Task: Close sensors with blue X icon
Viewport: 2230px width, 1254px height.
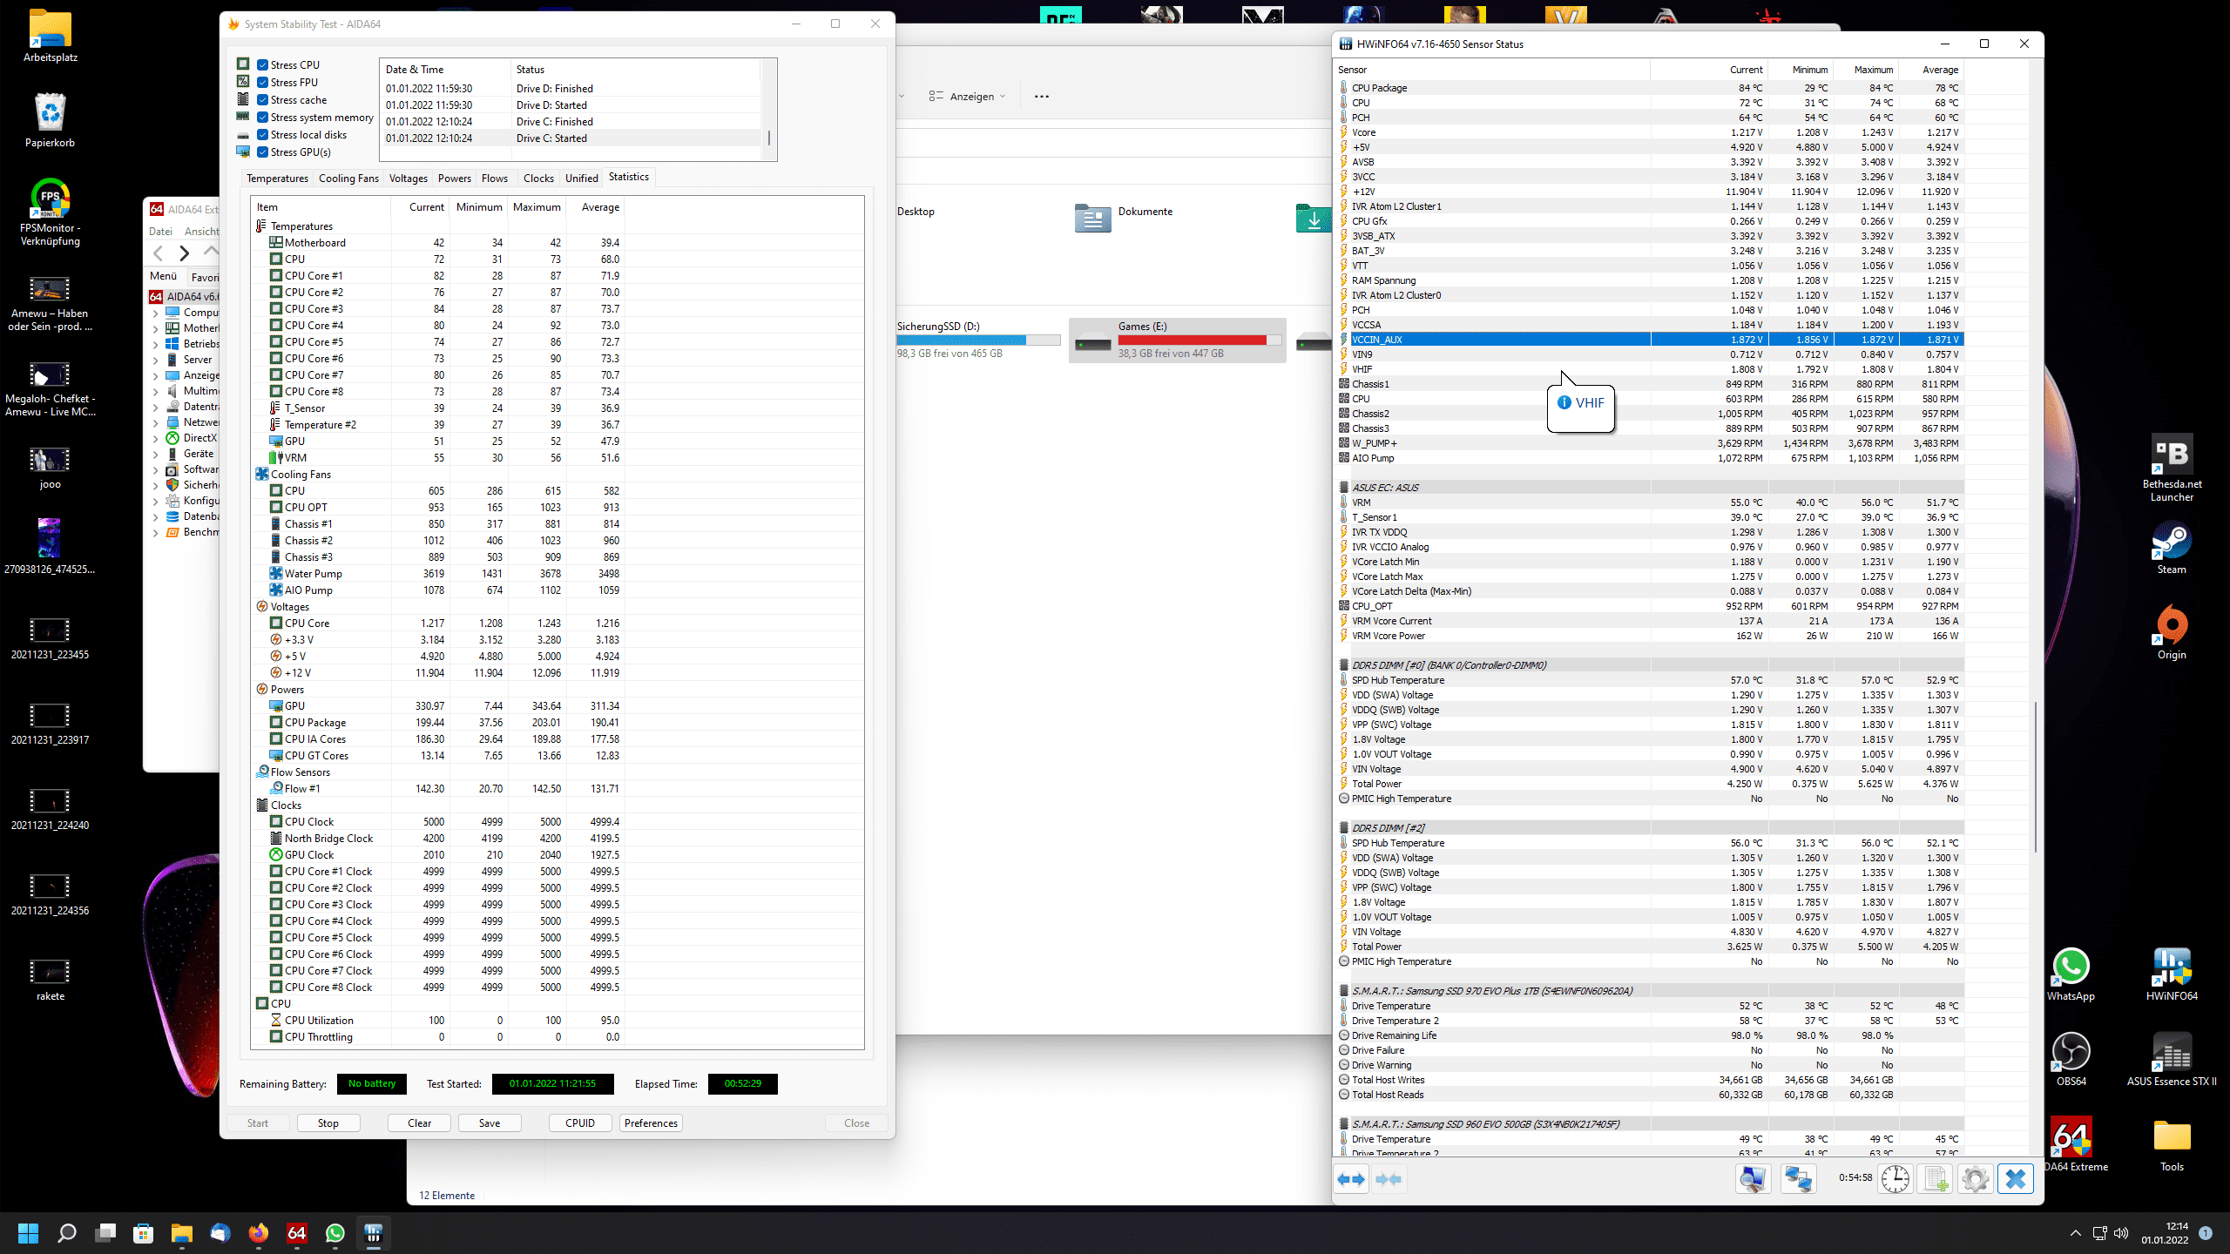Action: 2015,1179
